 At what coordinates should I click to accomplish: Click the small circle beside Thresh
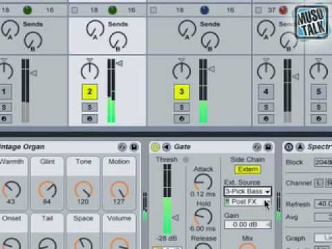point(185,160)
